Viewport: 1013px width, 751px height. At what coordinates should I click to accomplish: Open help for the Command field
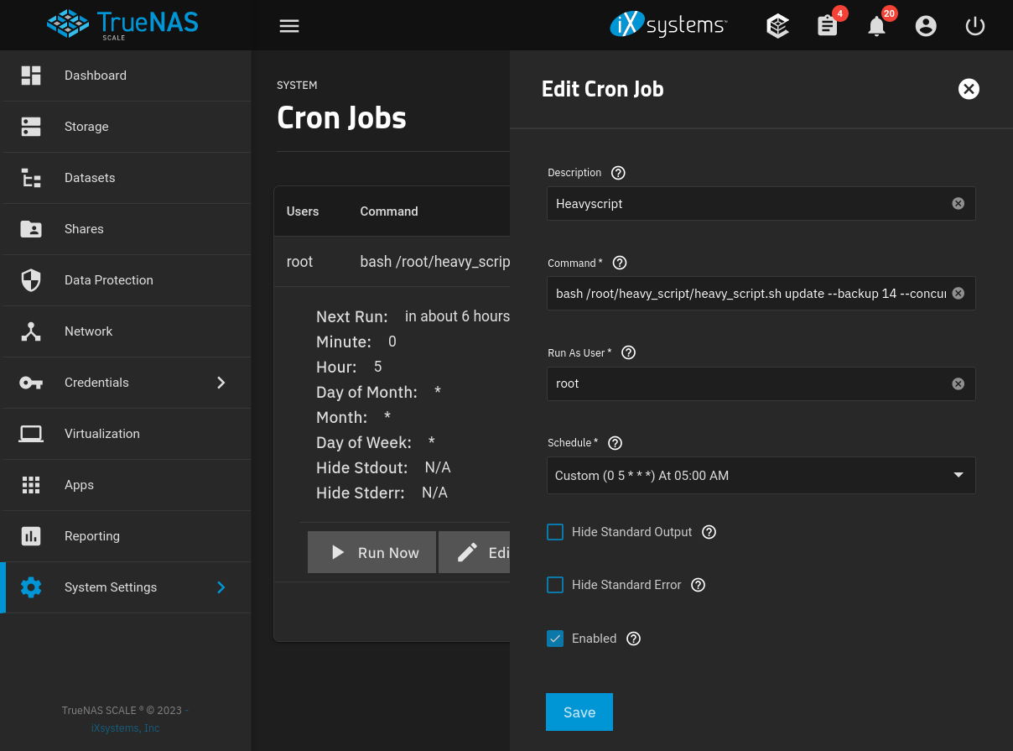click(619, 263)
